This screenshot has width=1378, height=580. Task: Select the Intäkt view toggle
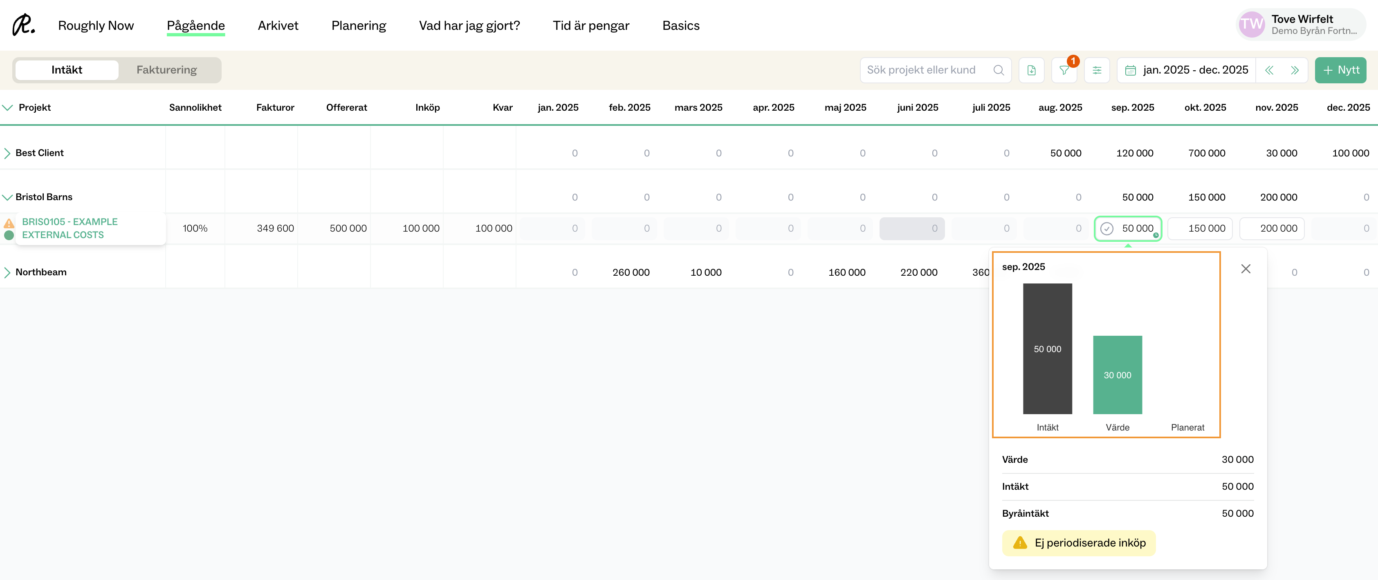pos(66,70)
